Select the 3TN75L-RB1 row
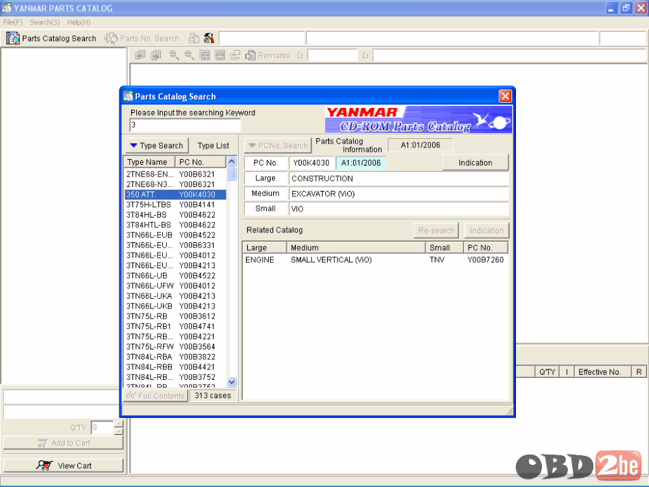 click(x=175, y=327)
